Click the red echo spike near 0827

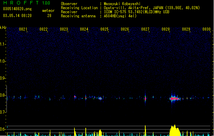[x=145, y=98]
